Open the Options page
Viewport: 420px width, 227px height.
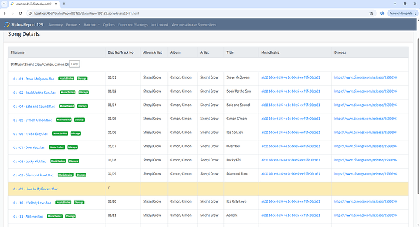click(109, 24)
